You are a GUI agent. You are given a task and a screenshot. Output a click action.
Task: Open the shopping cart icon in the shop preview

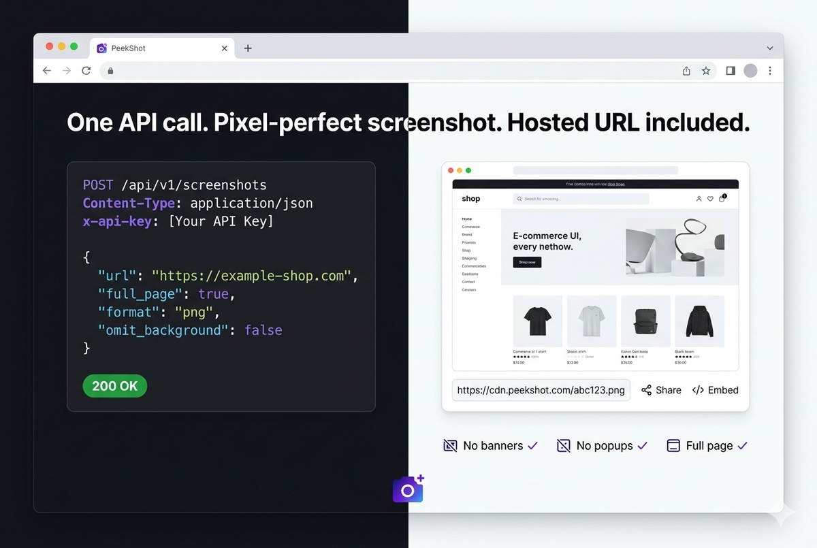pyautogui.click(x=723, y=199)
